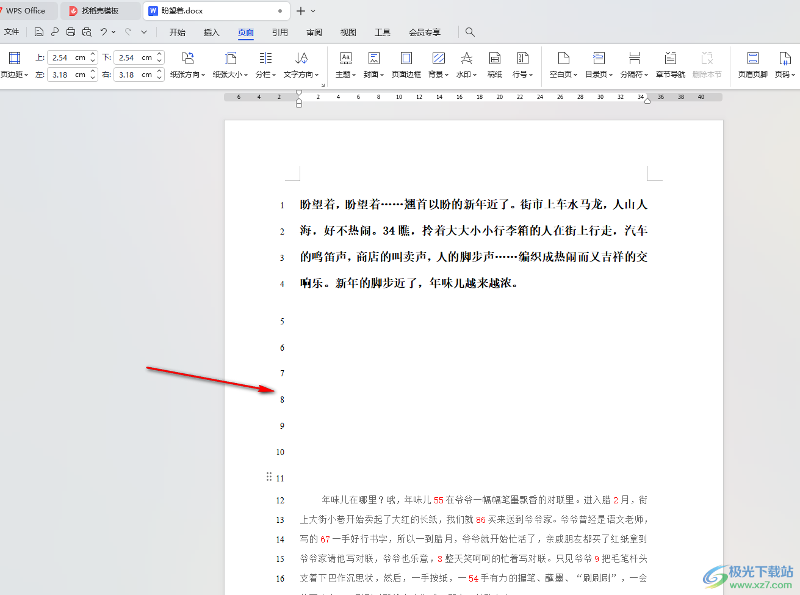Open 行号 line numbers tool

click(522, 65)
